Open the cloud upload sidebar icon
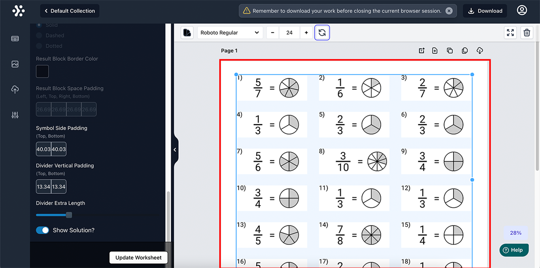The height and width of the screenshot is (268, 540). pos(15,90)
